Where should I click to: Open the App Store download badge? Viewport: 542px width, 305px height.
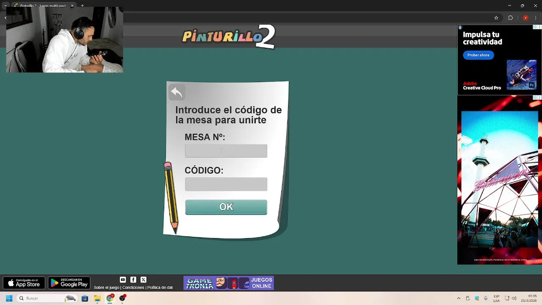(x=24, y=283)
